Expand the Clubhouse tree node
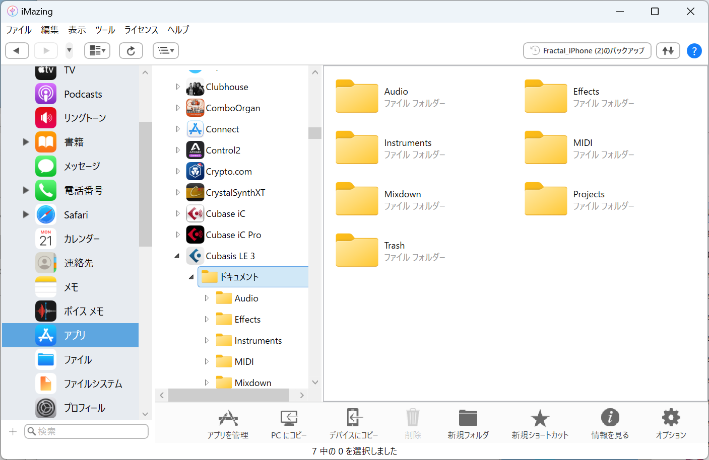 point(177,87)
